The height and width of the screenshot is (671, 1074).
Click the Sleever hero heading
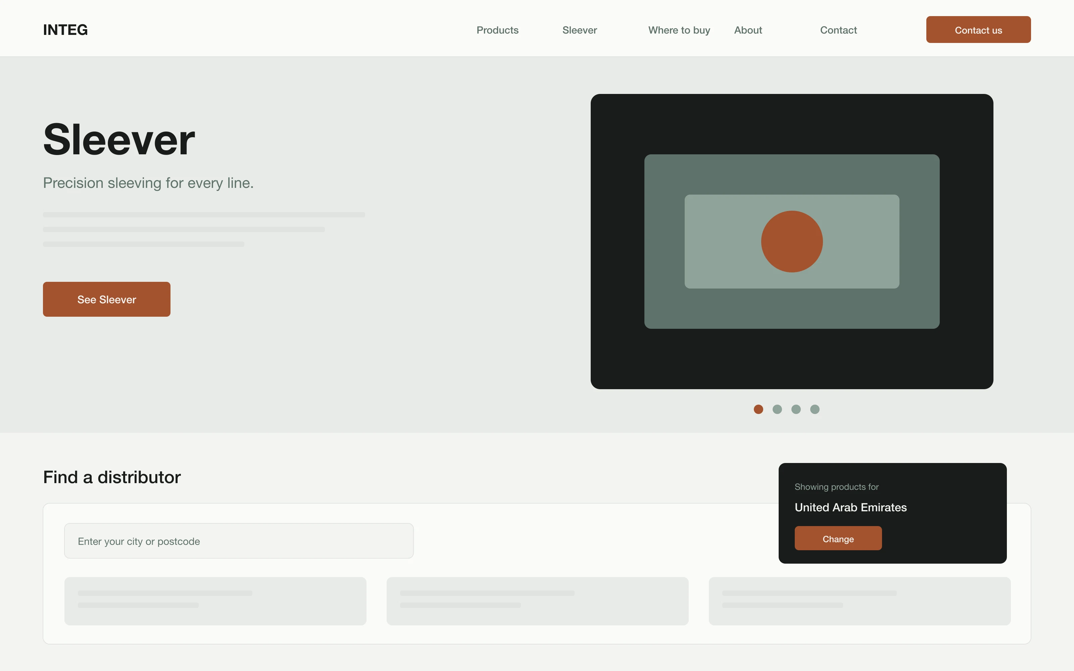coord(119,140)
